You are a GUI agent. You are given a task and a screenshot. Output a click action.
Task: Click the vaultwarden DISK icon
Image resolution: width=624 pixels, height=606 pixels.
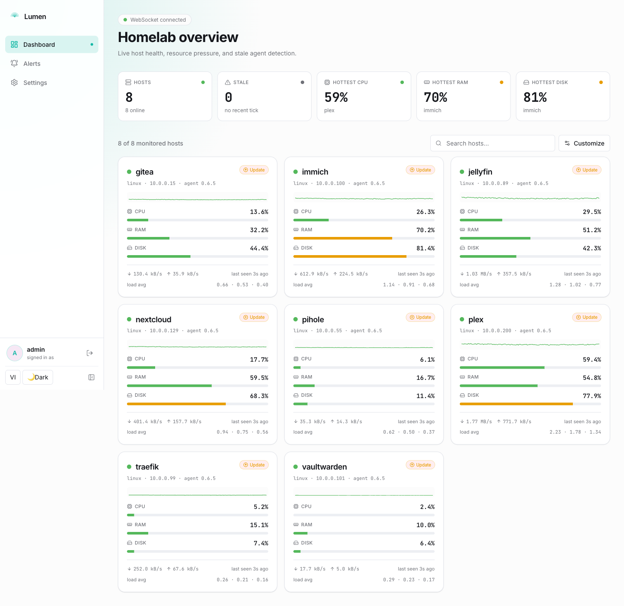(x=296, y=543)
